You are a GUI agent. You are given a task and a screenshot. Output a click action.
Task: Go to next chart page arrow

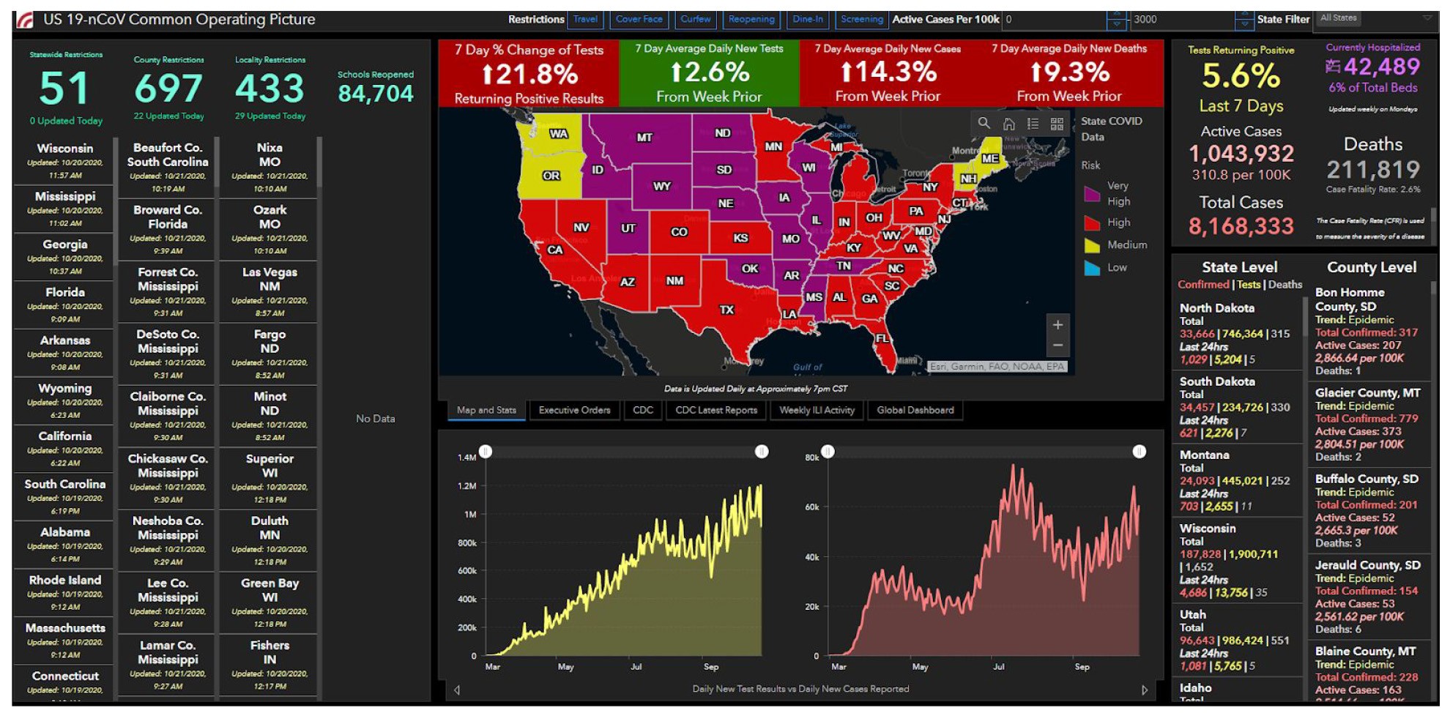[1144, 690]
